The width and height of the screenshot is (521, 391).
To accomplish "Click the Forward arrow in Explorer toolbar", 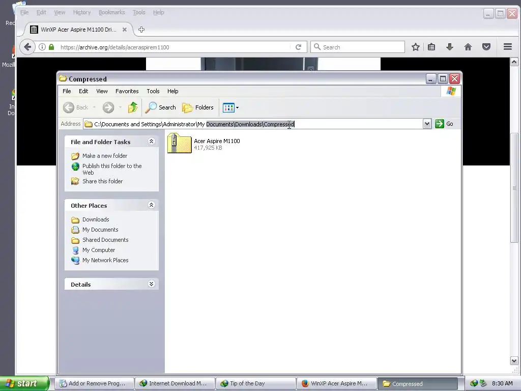I will pyautogui.click(x=108, y=107).
